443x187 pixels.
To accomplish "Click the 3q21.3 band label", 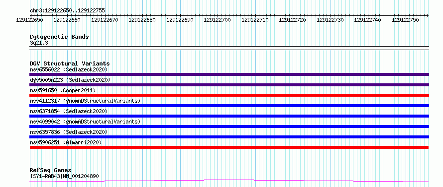I will (x=39, y=43).
